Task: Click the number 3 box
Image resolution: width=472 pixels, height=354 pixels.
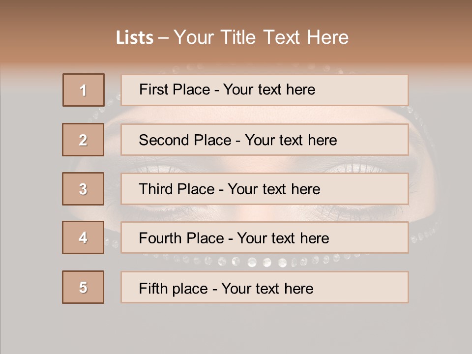Action: click(83, 189)
